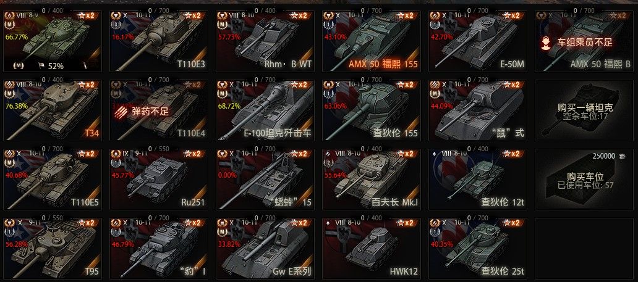This screenshot has width=638, height=282.
Task: Select the HWK12 tank card
Action: [371, 249]
